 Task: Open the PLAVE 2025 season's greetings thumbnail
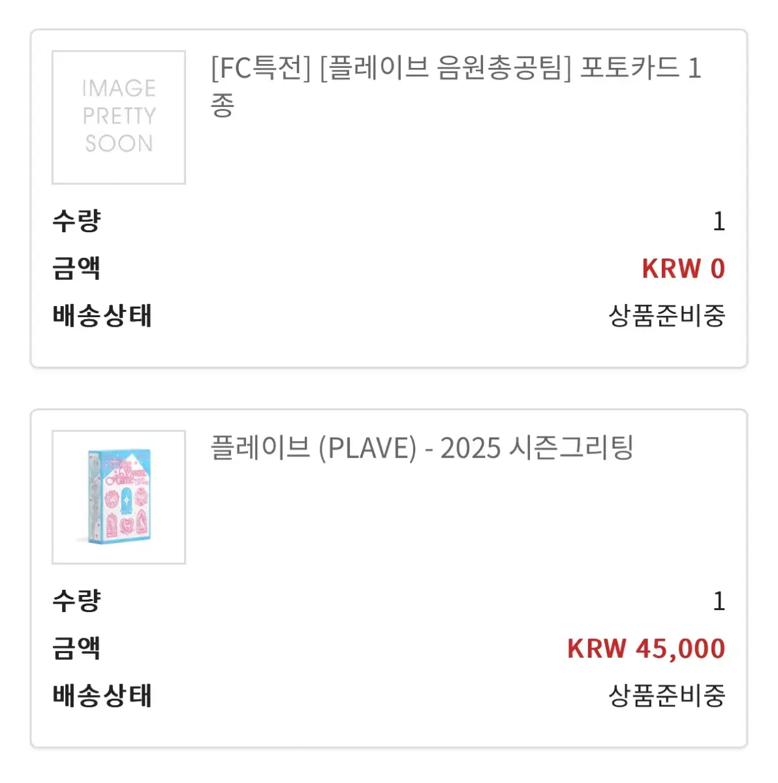pyautogui.click(x=119, y=497)
